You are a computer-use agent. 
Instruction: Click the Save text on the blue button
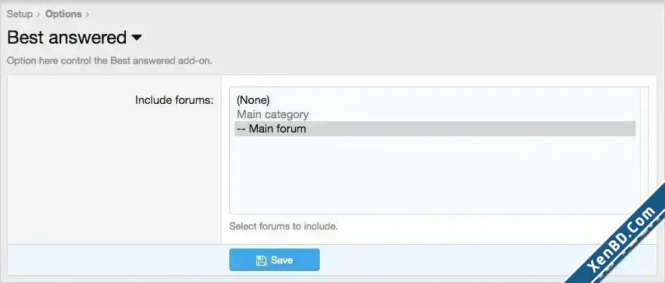pyautogui.click(x=282, y=260)
